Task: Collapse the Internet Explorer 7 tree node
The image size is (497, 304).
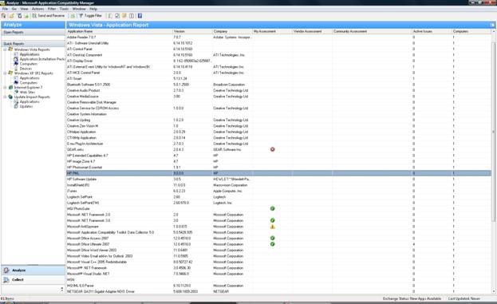Action: point(5,88)
